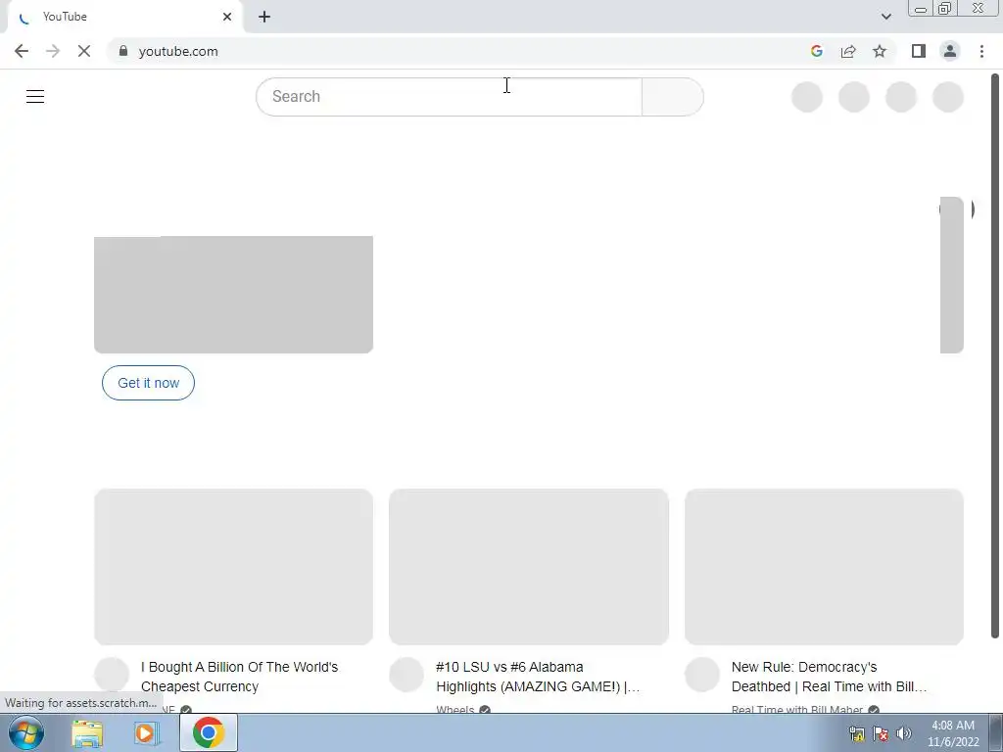Image resolution: width=1003 pixels, height=752 pixels.
Task: Open Real Time with Bill Maher channel
Action: (x=797, y=709)
